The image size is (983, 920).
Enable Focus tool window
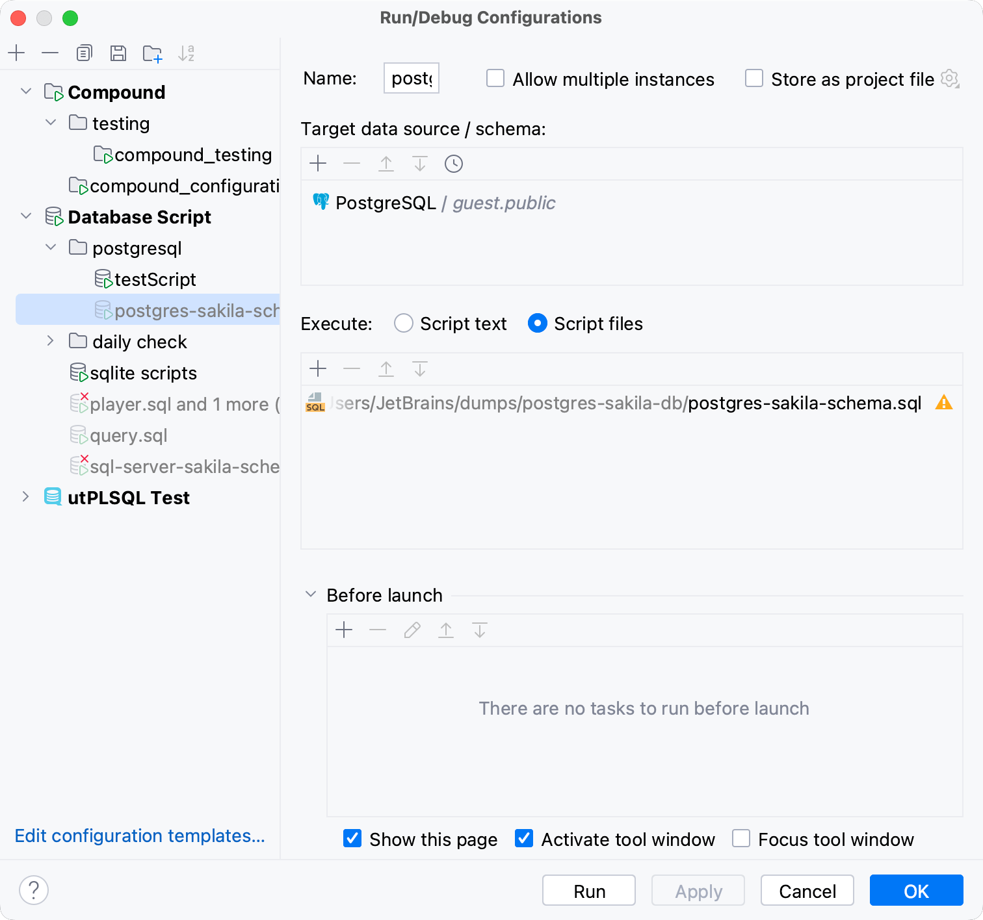click(x=741, y=839)
